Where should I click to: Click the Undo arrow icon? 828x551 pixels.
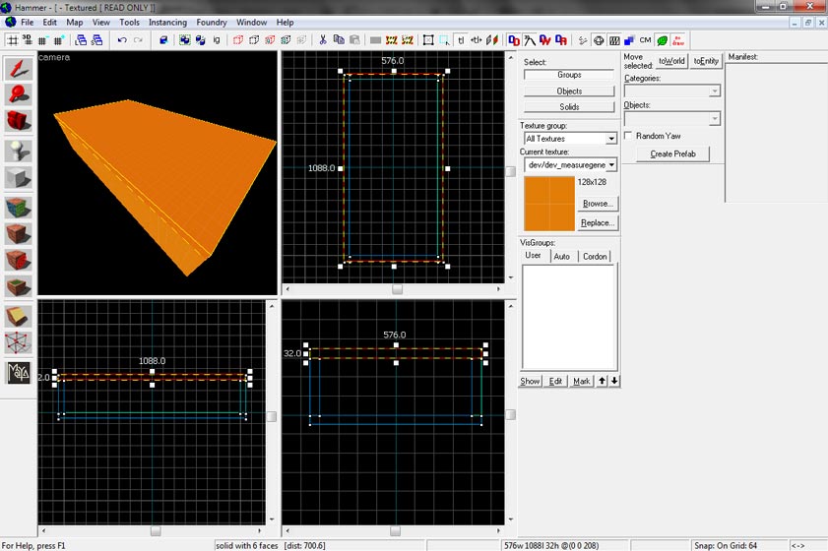(x=122, y=40)
